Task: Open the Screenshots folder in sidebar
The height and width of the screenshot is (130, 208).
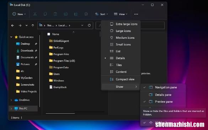Action: click(27, 85)
